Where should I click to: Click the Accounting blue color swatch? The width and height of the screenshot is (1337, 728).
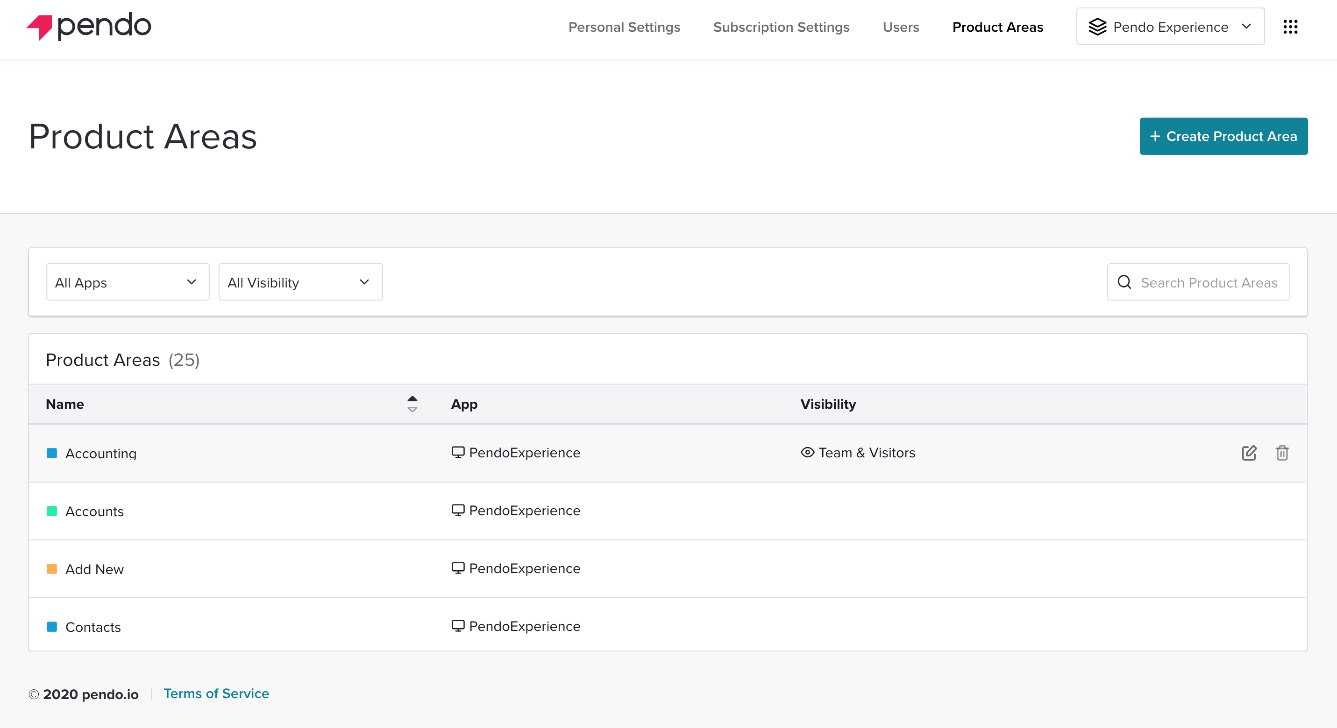pyautogui.click(x=52, y=453)
